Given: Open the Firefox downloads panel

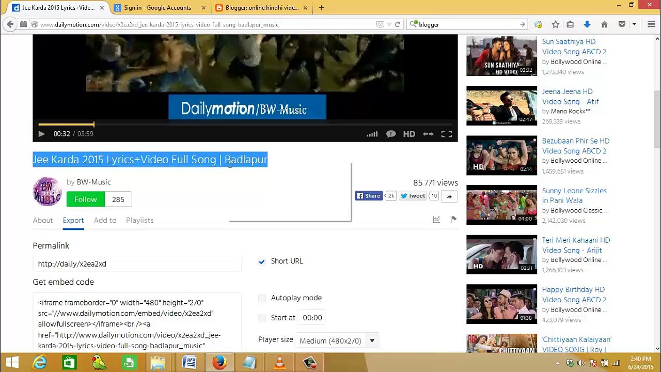Looking at the screenshot, I should [587, 24].
